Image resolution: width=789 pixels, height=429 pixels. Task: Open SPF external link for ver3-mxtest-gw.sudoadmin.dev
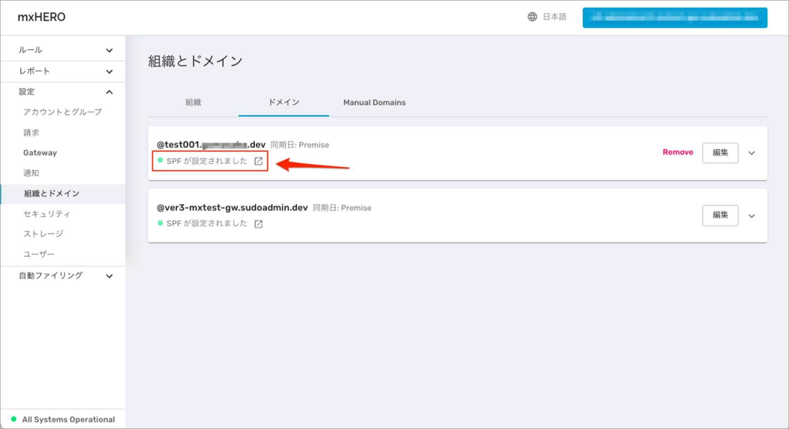pos(258,224)
